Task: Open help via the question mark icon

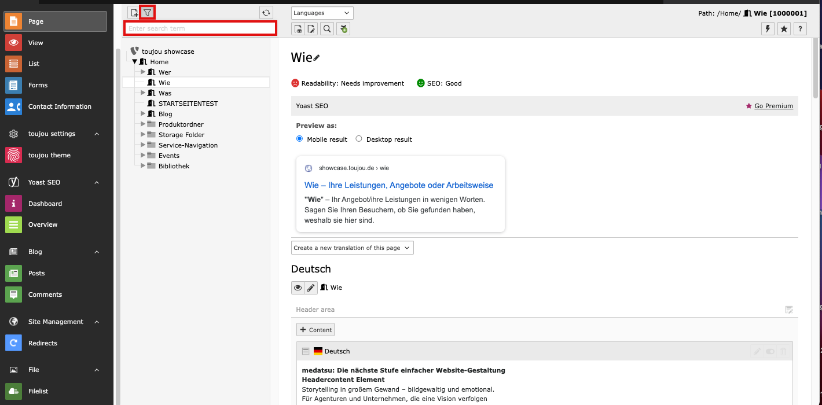Action: [x=800, y=28]
